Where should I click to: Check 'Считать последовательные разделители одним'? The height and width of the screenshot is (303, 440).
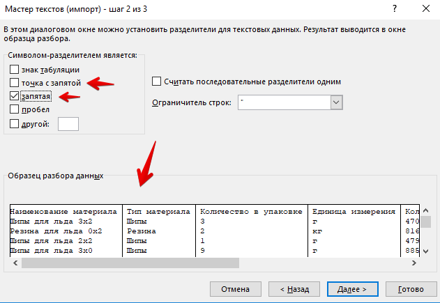(156, 81)
